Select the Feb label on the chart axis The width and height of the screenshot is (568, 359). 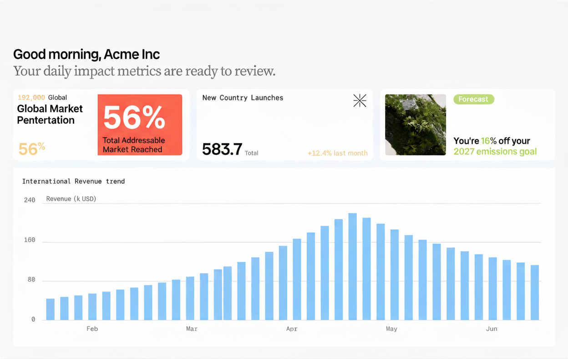pos(92,329)
